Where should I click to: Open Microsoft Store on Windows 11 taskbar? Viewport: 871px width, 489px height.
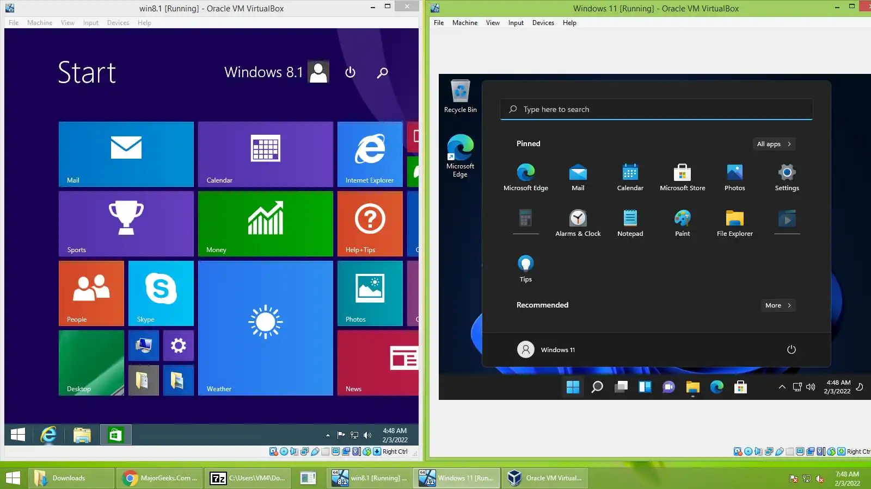740,387
